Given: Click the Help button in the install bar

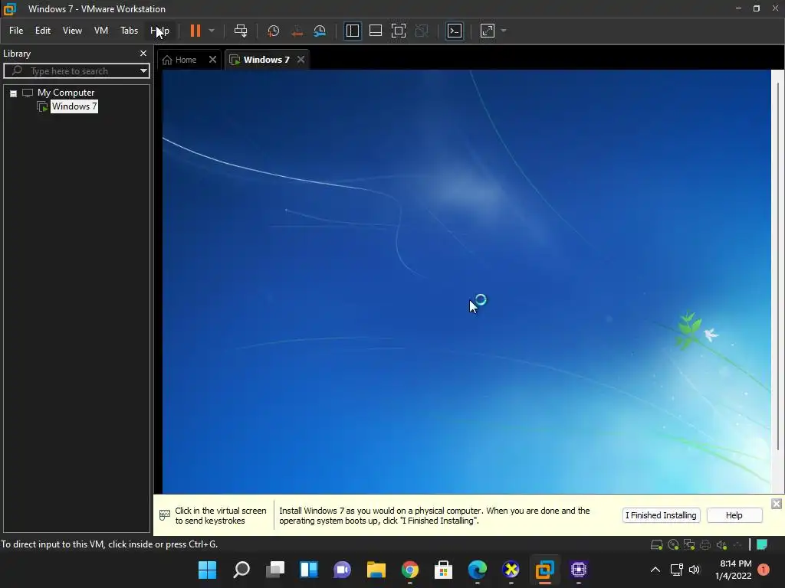Looking at the screenshot, I should 734,515.
